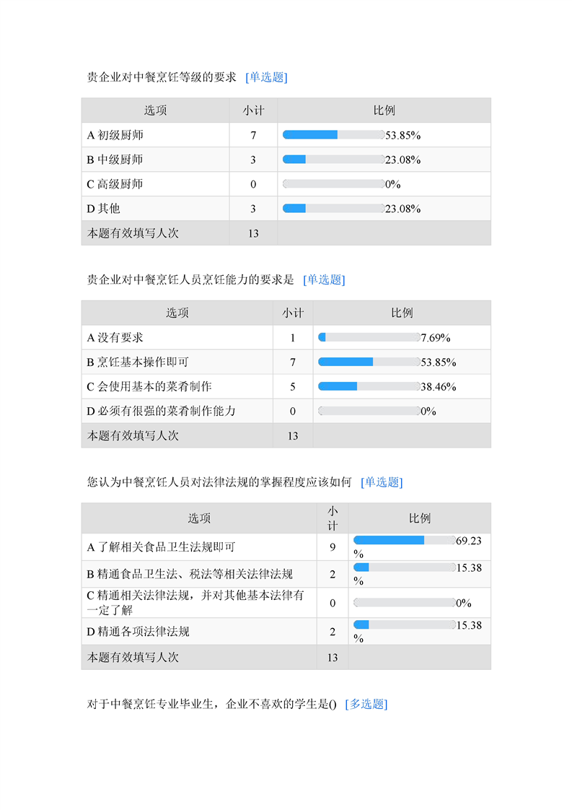The height and width of the screenshot is (810, 572).
Task: Click the question text 对于中餐烹饪专业毕业生
Action: click(212, 704)
